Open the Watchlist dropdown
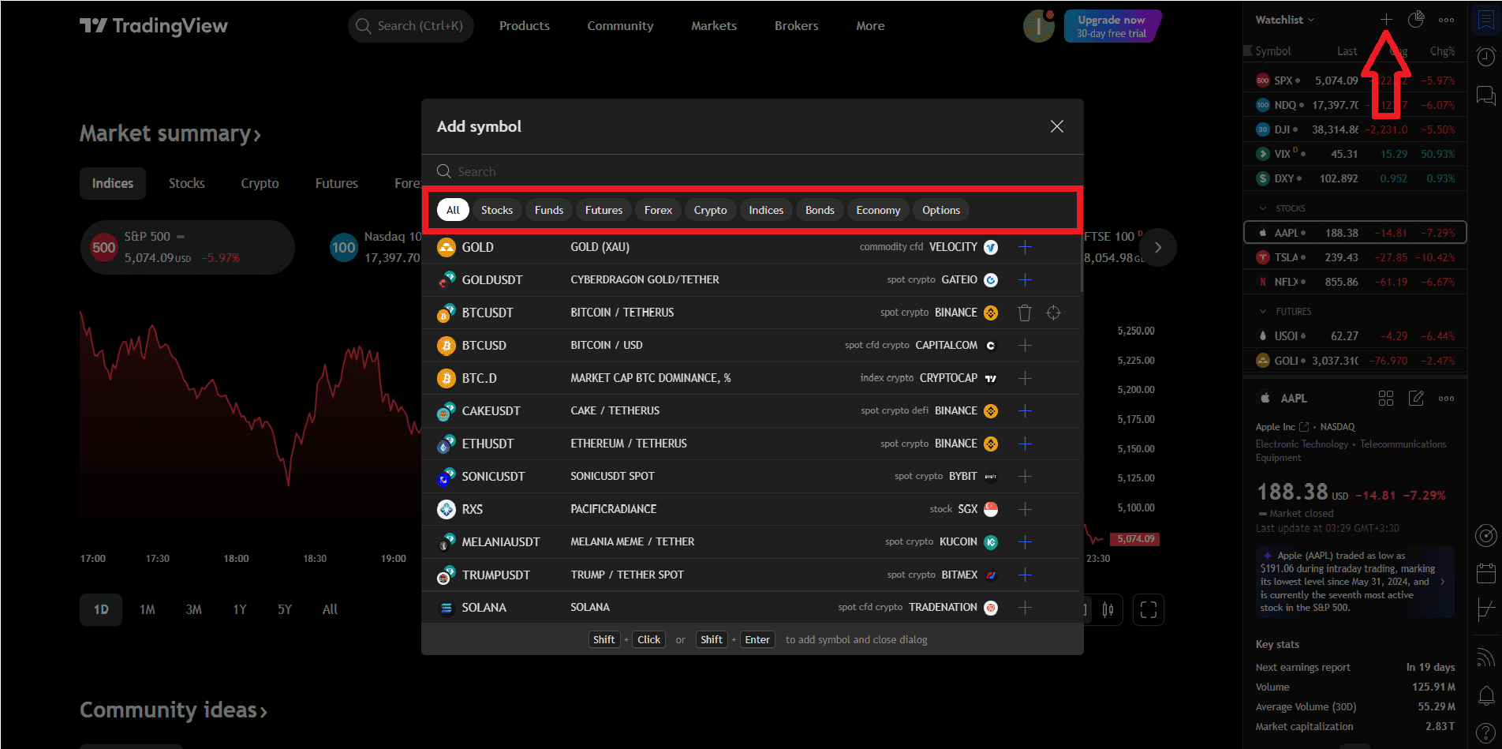 click(x=1285, y=20)
